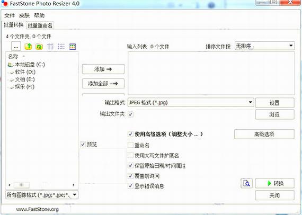302x215 pixels.
Task: Open the favorites folder icon
Action: 39,47
